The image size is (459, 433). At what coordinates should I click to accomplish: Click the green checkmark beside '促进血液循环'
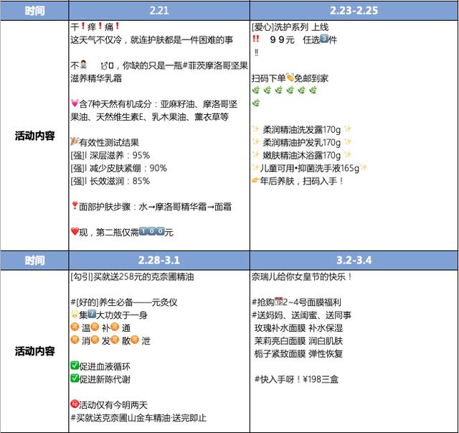(75, 366)
